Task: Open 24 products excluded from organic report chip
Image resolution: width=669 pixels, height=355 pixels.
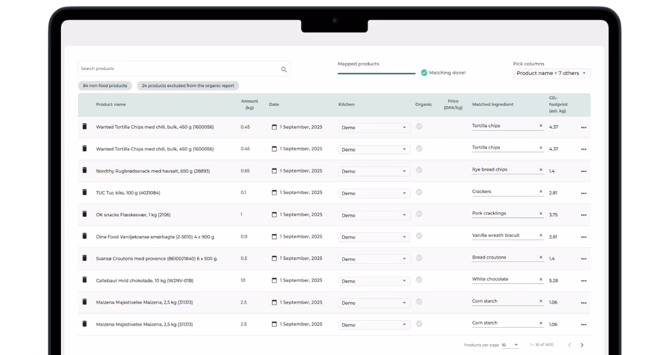Action: point(188,86)
